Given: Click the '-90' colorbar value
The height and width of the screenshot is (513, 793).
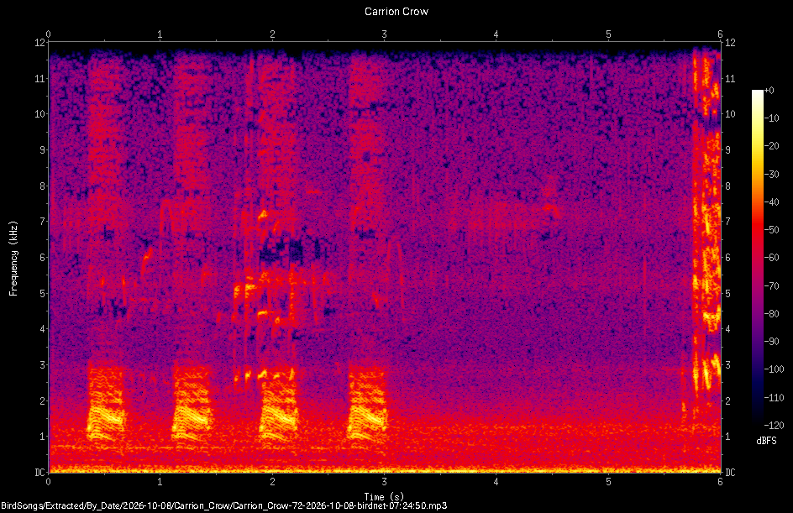Looking at the screenshot, I should [x=771, y=341].
